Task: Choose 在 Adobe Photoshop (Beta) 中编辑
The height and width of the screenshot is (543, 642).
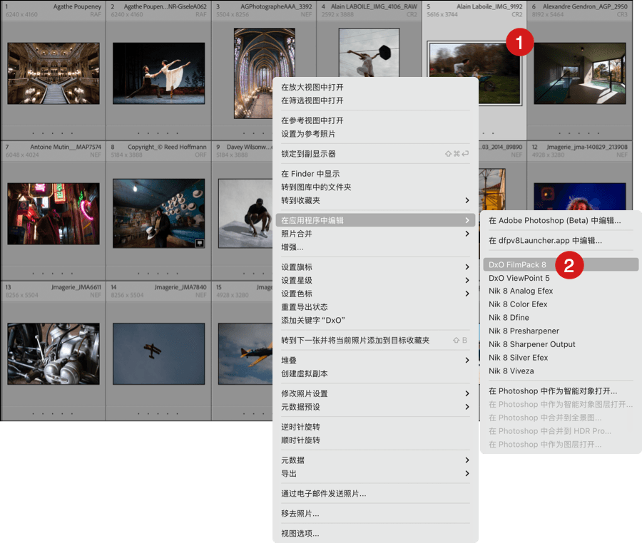Action: click(x=554, y=221)
